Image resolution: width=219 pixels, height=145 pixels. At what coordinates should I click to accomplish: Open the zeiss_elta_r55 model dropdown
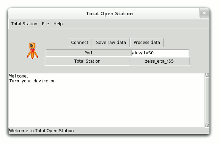point(160,61)
